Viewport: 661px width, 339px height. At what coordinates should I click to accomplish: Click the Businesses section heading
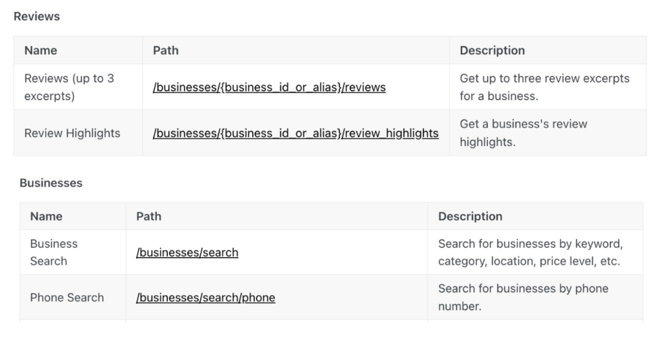[x=51, y=183]
